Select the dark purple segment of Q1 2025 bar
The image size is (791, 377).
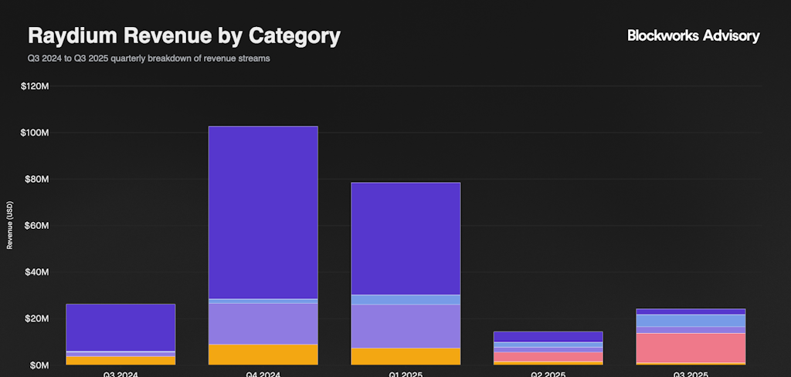click(x=406, y=238)
